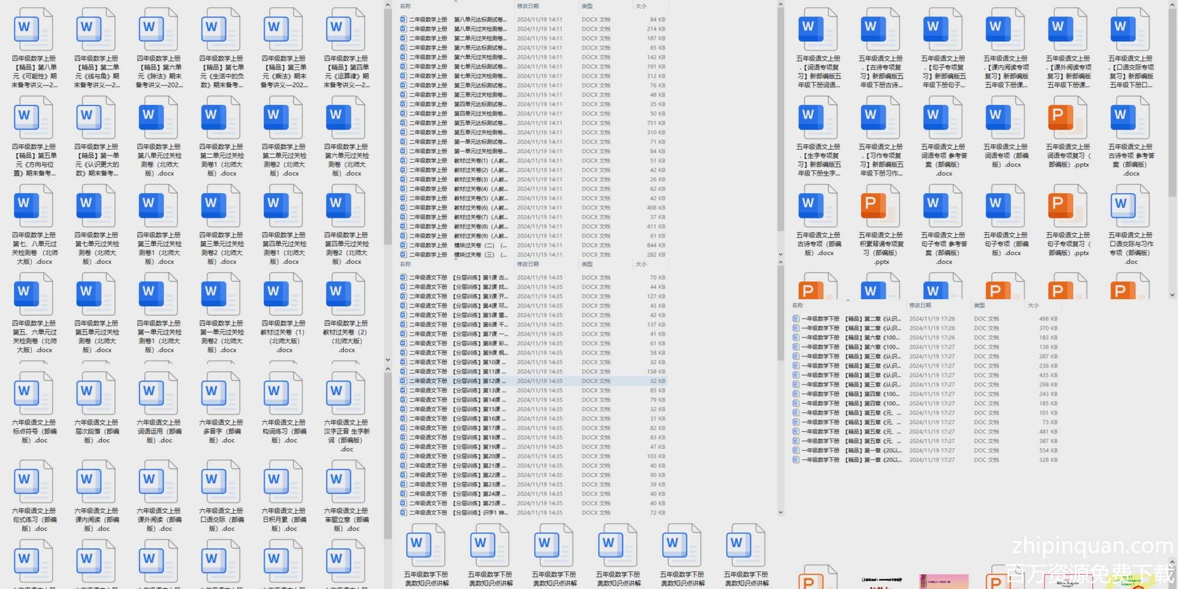
Task: Open 四年级数学上册 第六单元过关检测卷 docx icon
Action: point(346,119)
